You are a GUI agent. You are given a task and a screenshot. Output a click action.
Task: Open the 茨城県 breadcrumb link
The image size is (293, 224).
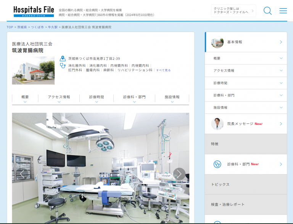[22, 27]
